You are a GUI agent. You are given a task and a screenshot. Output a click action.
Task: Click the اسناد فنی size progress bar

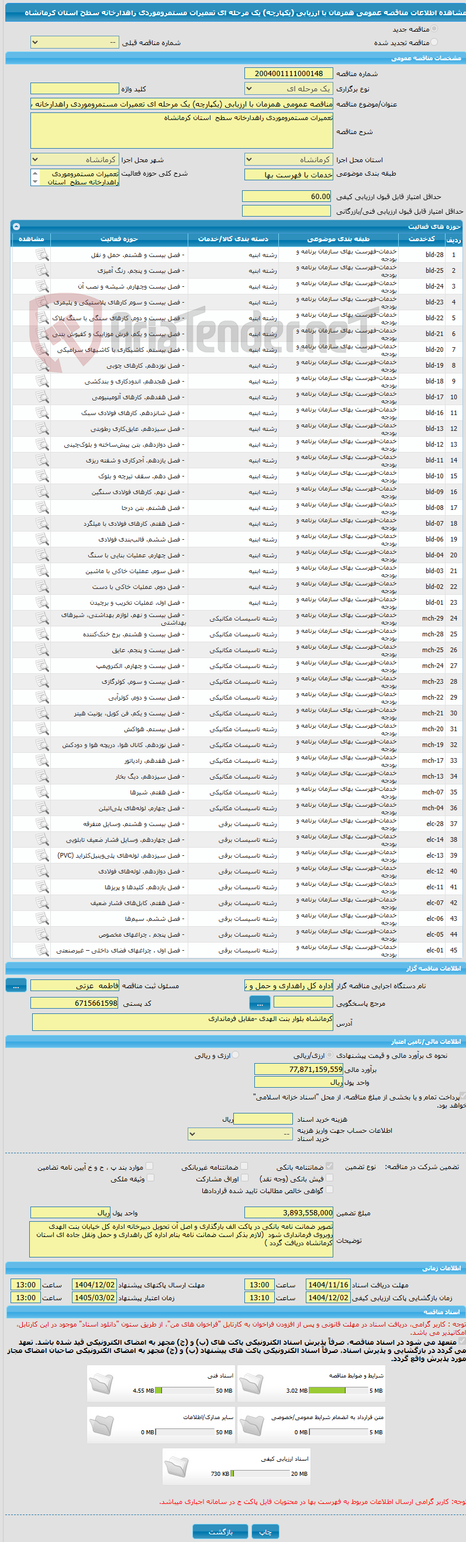click(184, 1390)
